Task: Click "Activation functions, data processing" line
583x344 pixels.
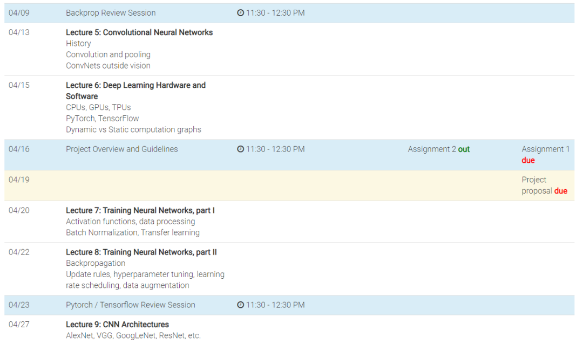Action: click(x=131, y=222)
